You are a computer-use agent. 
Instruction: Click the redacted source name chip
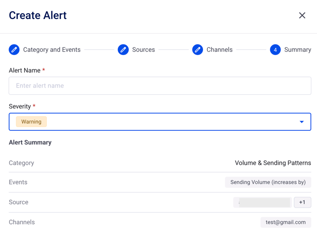[x=263, y=202]
